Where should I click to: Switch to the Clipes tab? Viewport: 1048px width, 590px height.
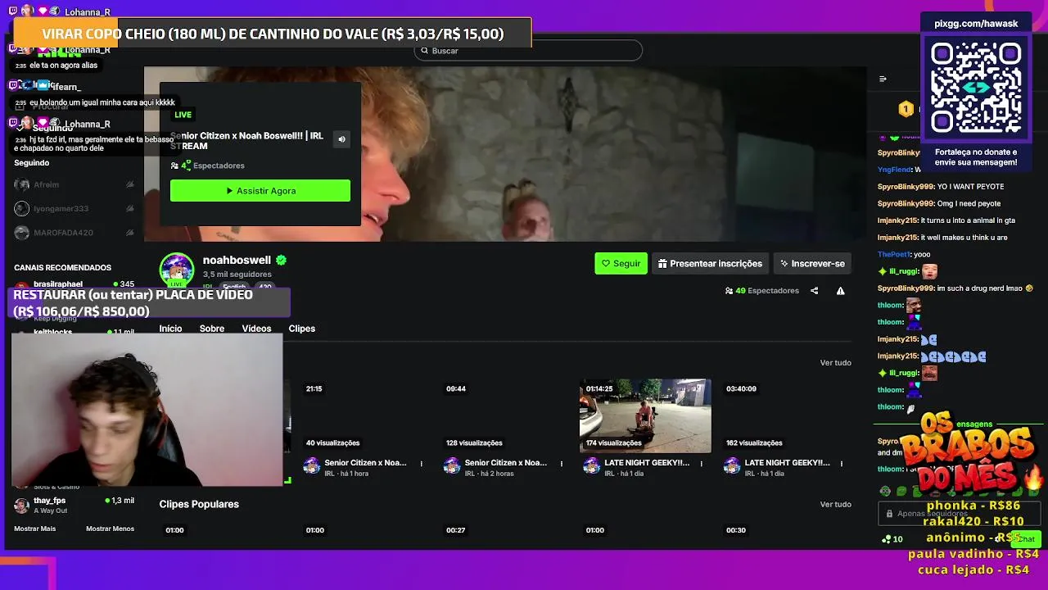pos(302,329)
